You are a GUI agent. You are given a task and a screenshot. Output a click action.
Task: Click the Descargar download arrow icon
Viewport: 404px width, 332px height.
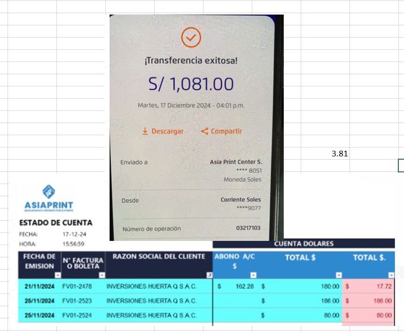145,131
